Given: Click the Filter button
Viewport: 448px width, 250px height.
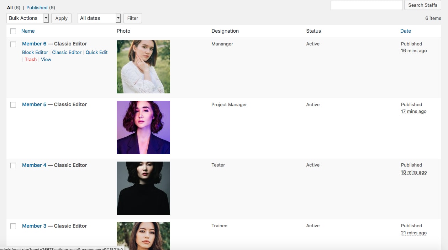Looking at the screenshot, I should 132,18.
